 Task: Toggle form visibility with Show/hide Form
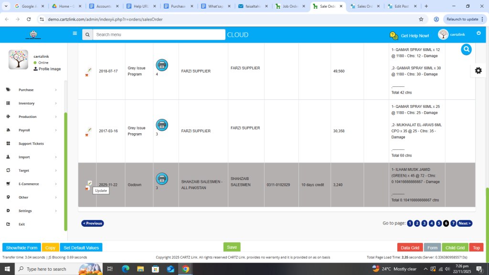pyautogui.click(x=21, y=248)
